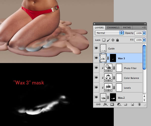The width and height of the screenshot is (151, 126).
Task: Click the Delete Layer trash icon
Action: pyautogui.click(x=139, y=104)
